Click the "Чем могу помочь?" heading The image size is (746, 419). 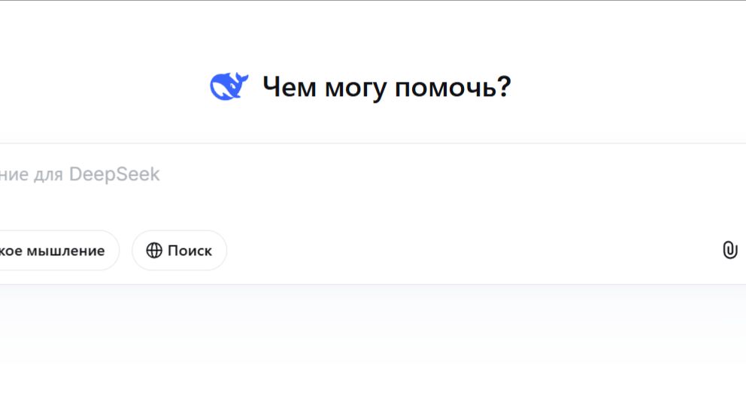387,88
